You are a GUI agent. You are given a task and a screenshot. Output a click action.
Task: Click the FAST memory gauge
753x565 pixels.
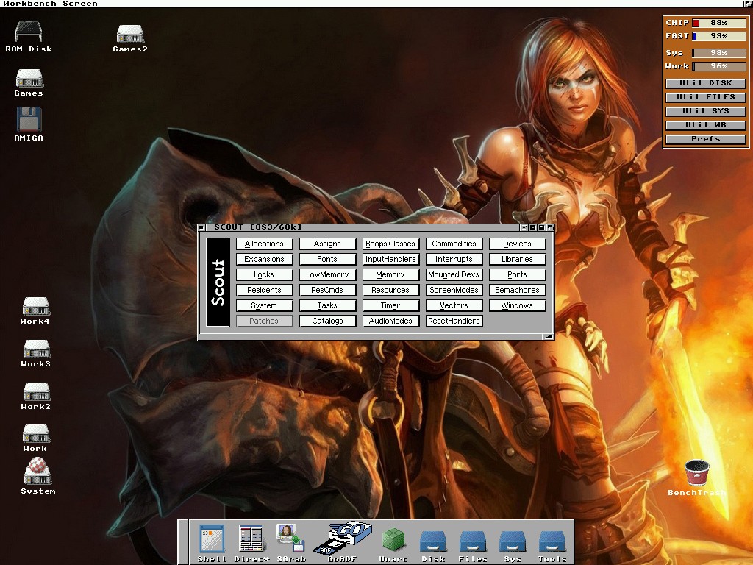(x=719, y=36)
